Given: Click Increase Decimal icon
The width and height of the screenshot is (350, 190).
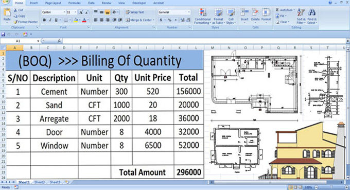Looking at the screenshot, I should (x=182, y=20).
